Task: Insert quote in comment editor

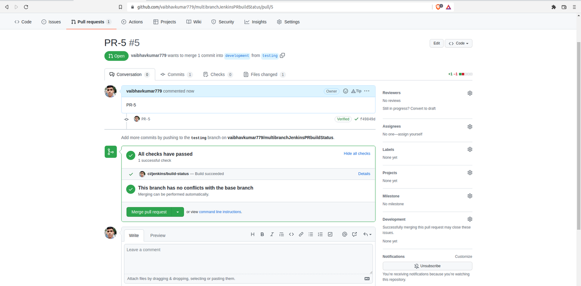Action: [x=281, y=234]
